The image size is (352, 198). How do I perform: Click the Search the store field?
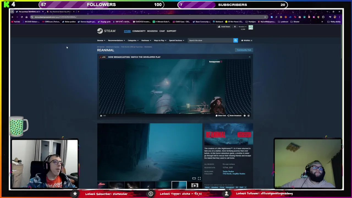click(210, 40)
